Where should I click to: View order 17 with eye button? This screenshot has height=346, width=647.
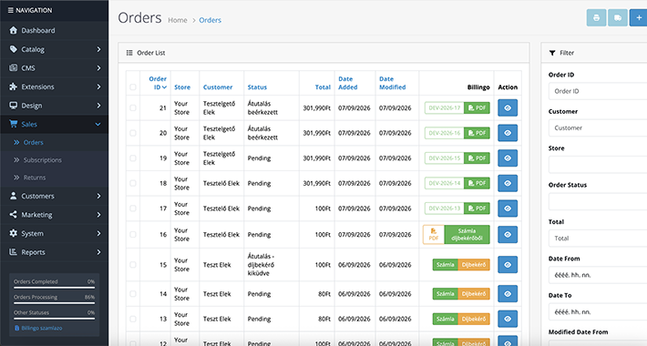tap(508, 209)
